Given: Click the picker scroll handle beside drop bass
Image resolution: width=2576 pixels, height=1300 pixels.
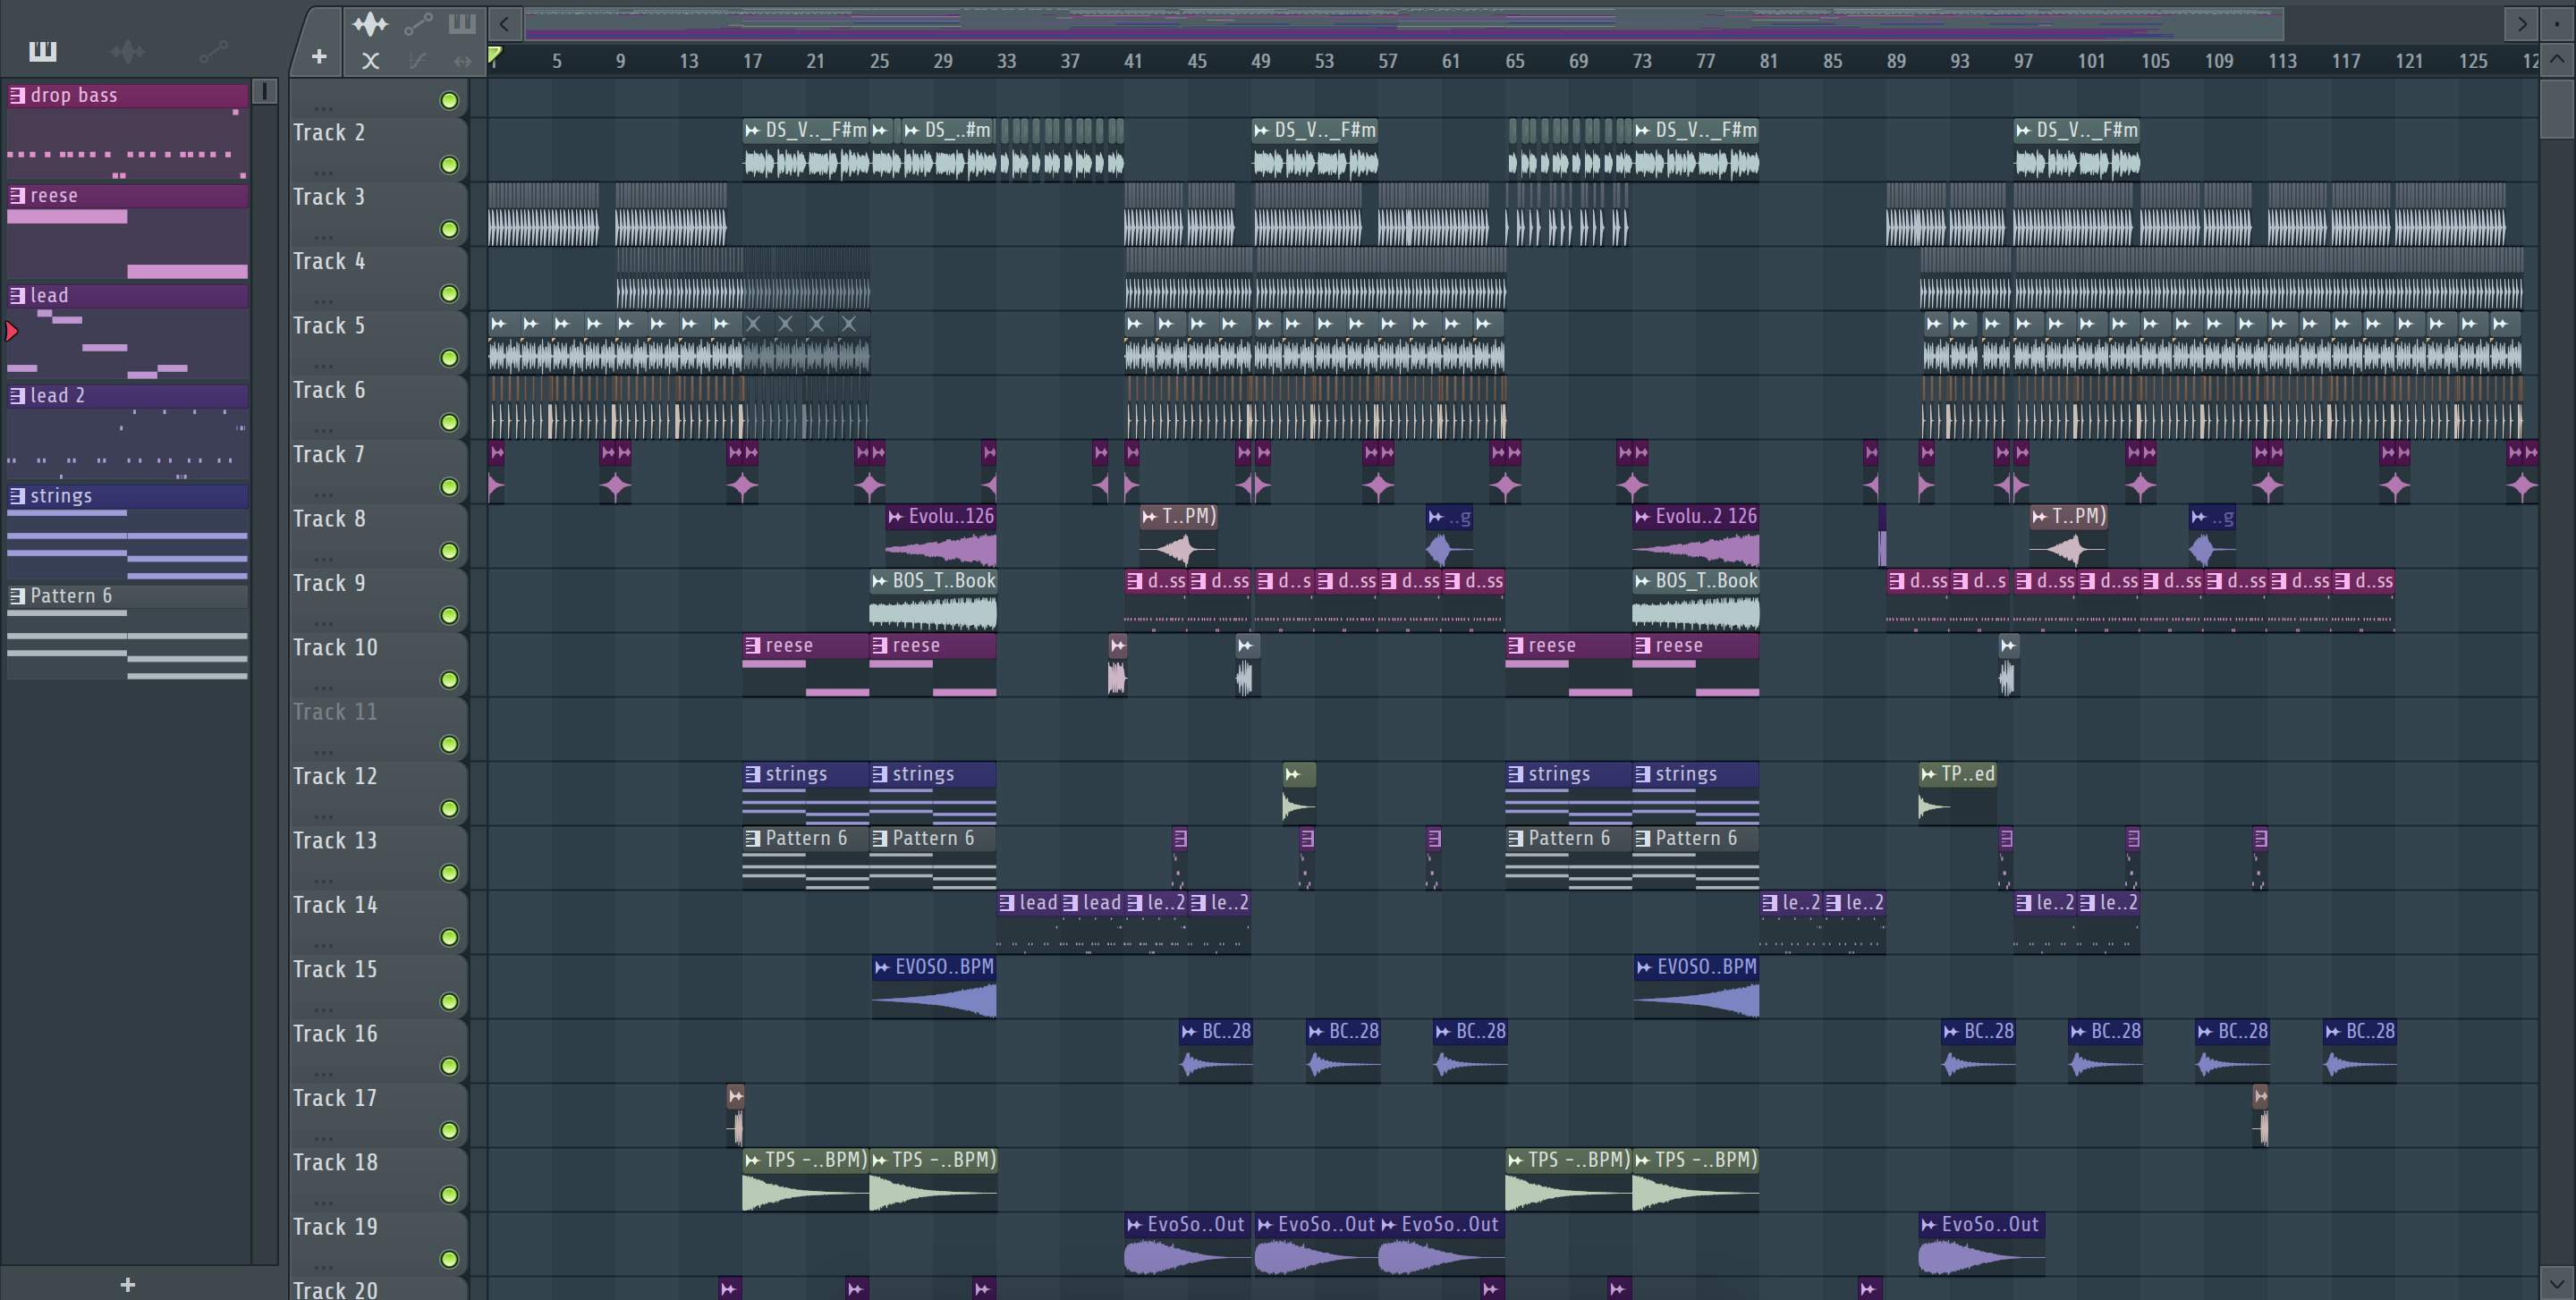Looking at the screenshot, I should point(264,92).
